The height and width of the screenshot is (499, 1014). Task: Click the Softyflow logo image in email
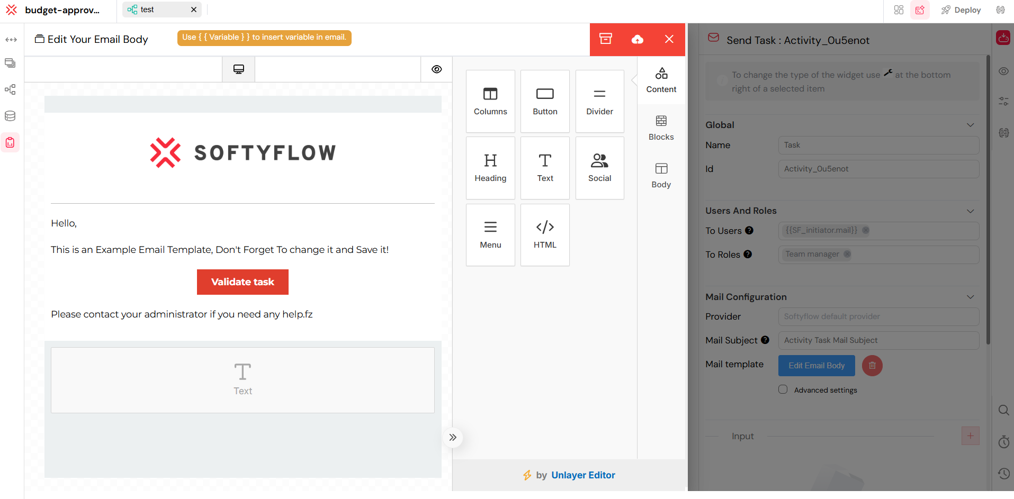point(243,153)
